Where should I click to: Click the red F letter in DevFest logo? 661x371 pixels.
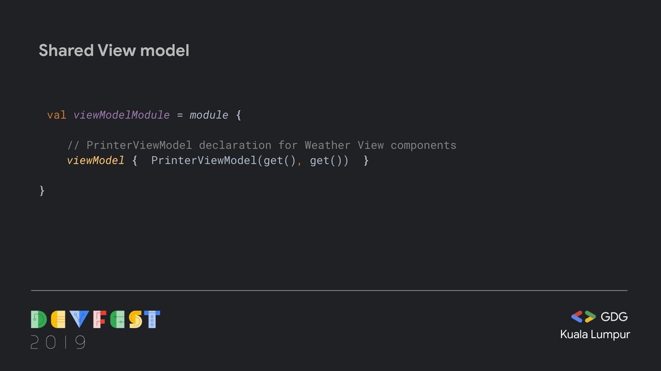coord(99,319)
